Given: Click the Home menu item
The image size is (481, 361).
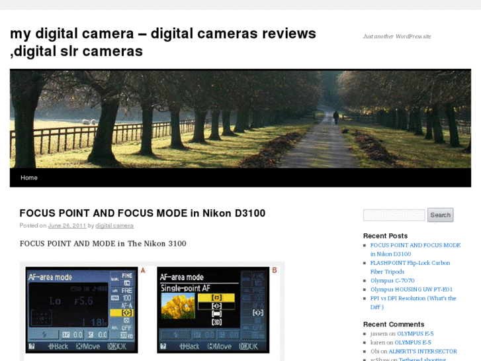Looking at the screenshot, I should [x=29, y=178].
